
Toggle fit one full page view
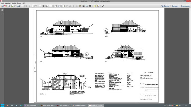tap(59, 6)
